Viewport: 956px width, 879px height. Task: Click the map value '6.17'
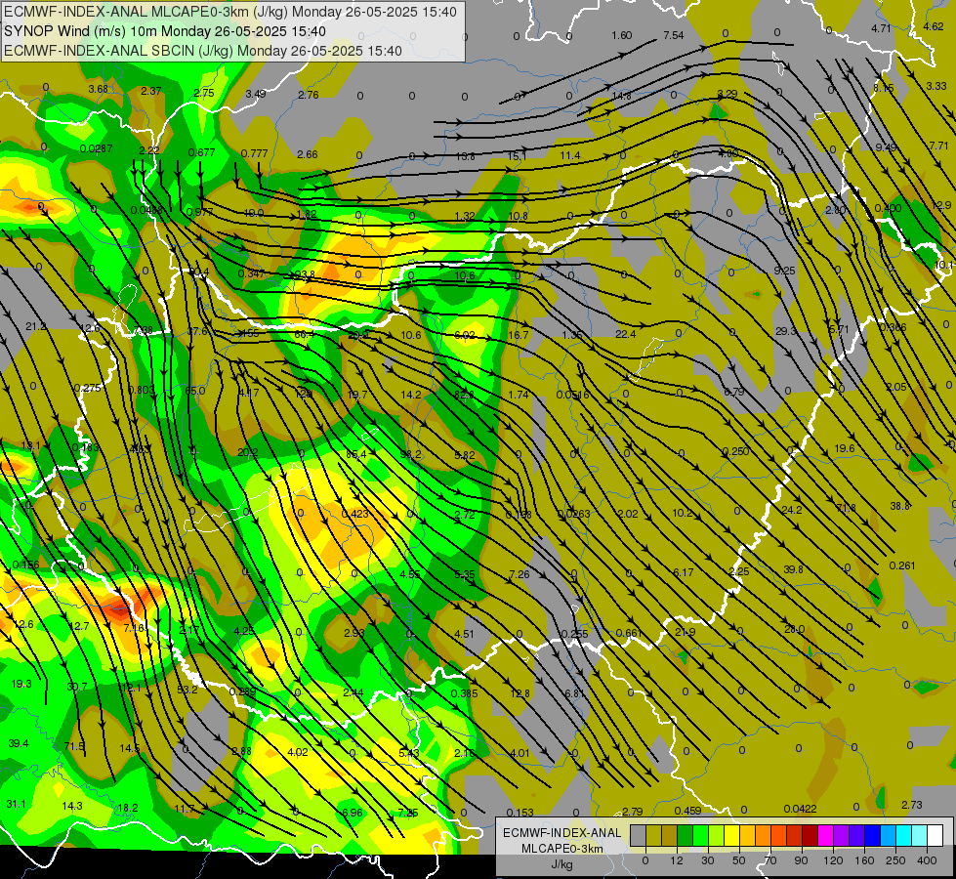[684, 572]
